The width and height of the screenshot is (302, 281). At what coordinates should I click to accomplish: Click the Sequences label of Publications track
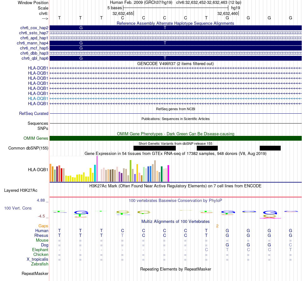38,123
